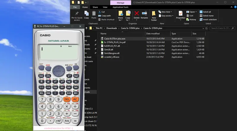Click Select all in the ribbon
This screenshot has width=237, height=131.
coord(207,12)
